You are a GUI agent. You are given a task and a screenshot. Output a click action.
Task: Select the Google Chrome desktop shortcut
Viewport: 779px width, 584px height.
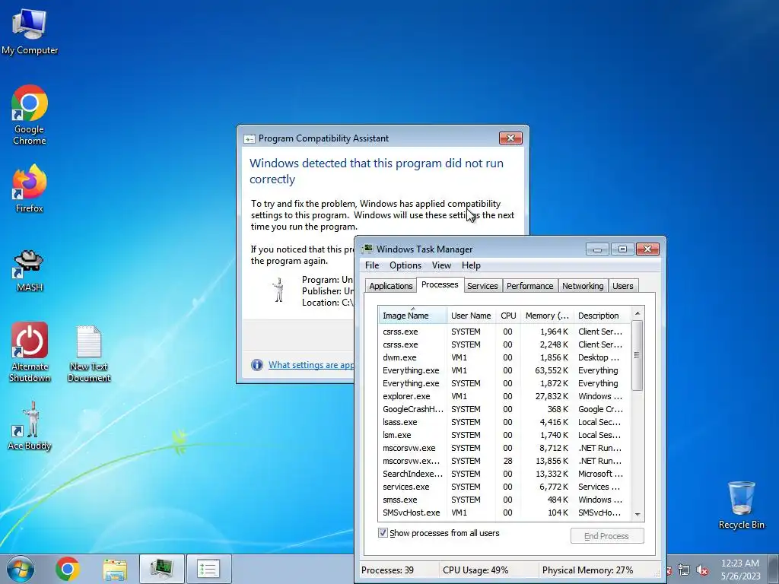pos(30,116)
